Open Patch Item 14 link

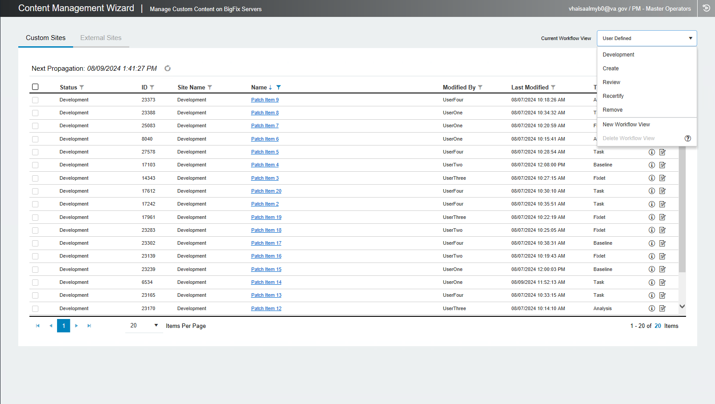coord(266,282)
